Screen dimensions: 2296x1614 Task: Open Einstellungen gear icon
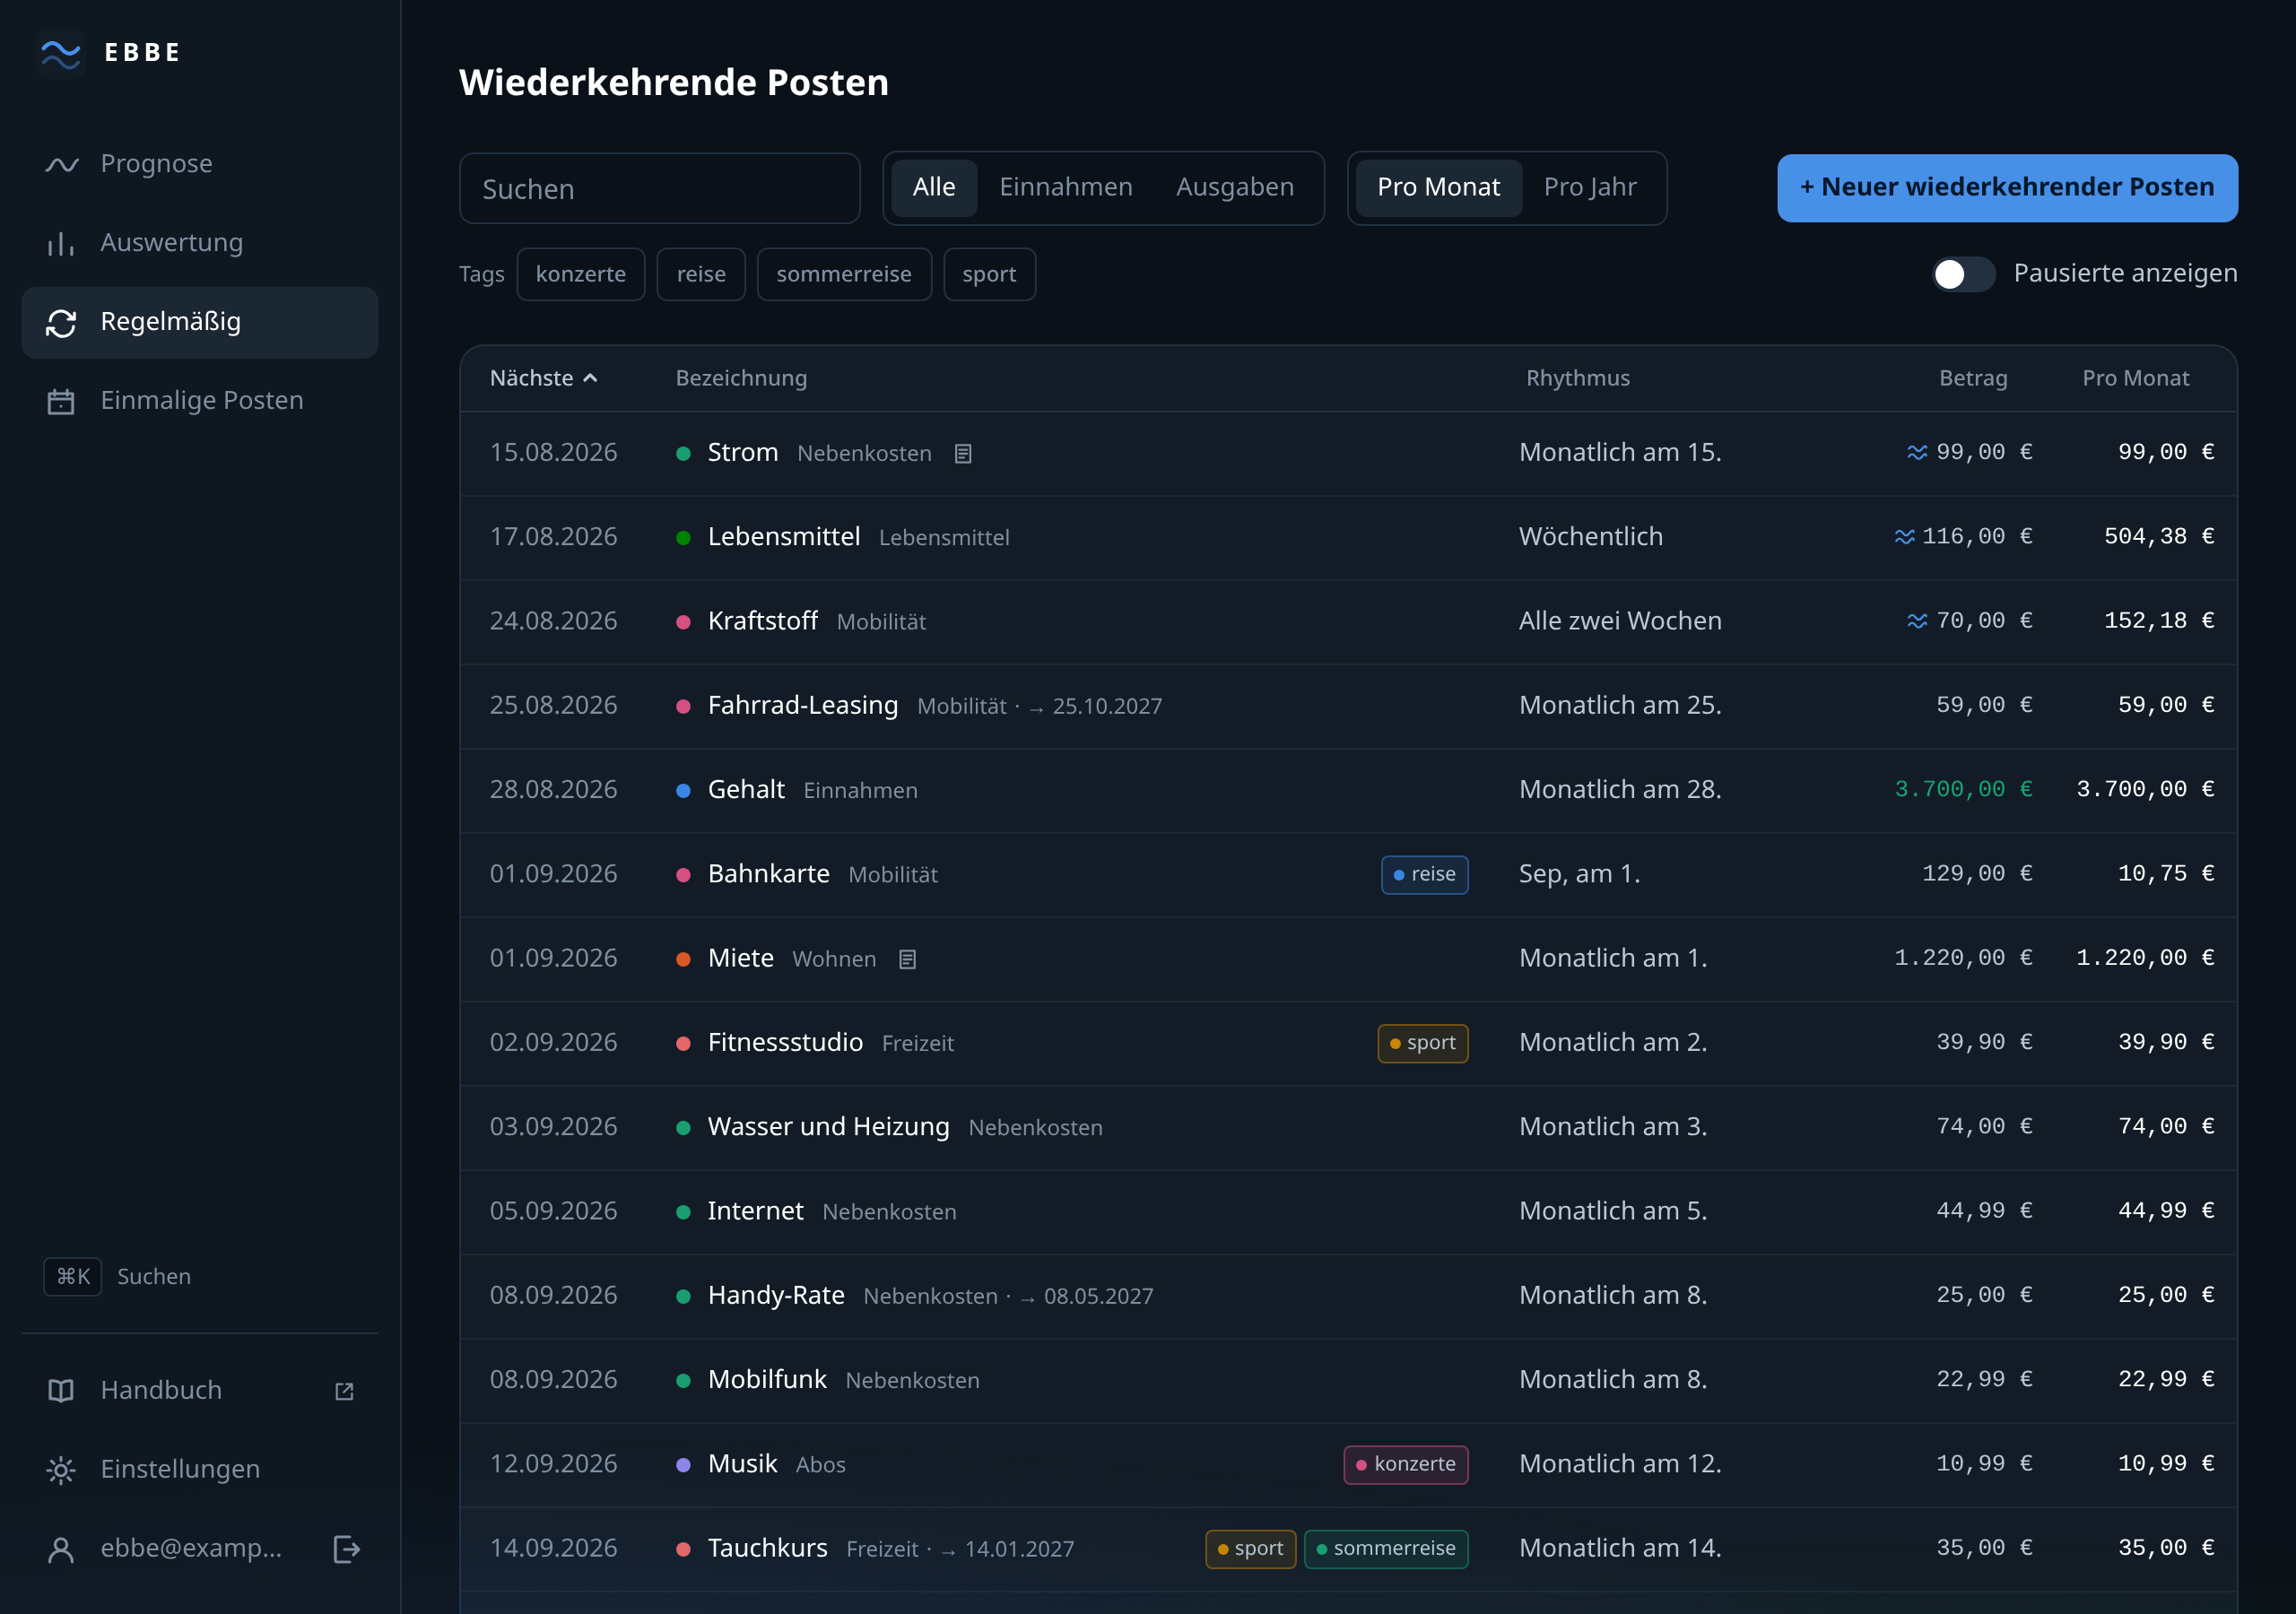[x=61, y=1470]
